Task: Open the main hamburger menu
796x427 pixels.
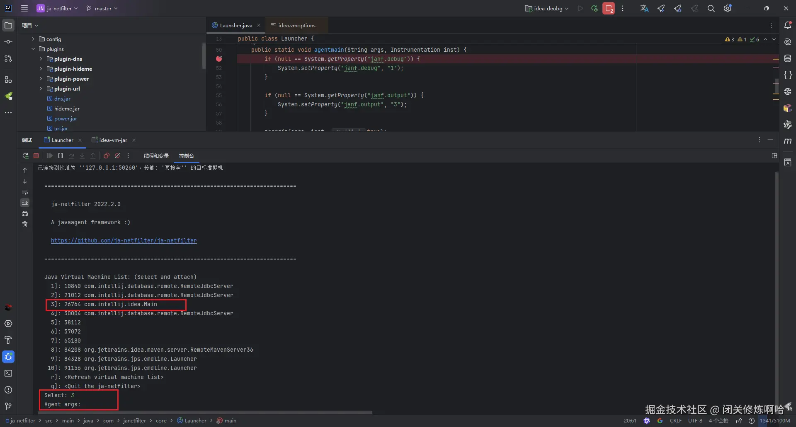Action: pyautogui.click(x=24, y=8)
